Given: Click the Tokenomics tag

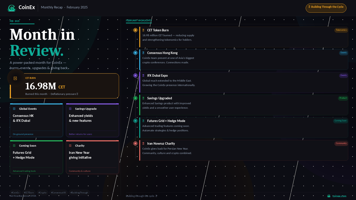Looking at the screenshot, I should click(x=341, y=30).
